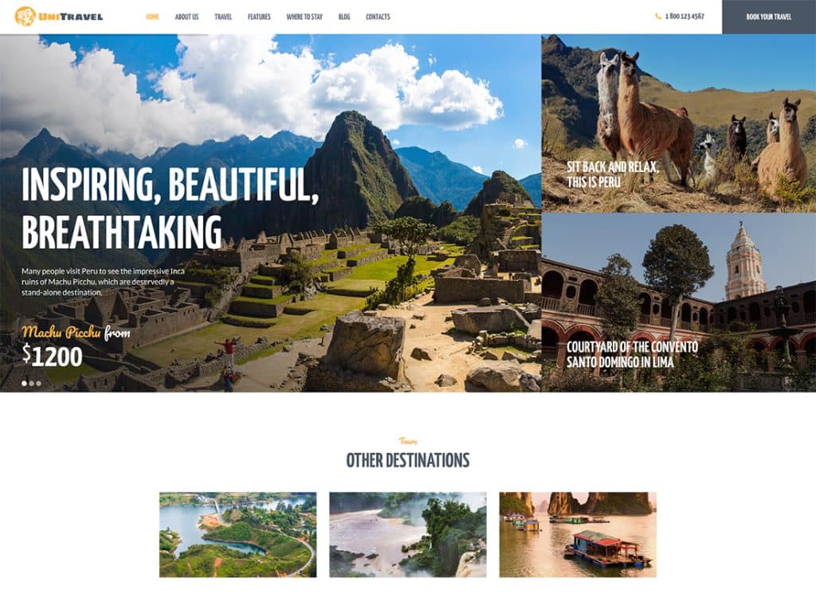Open the About Us menu item
The height and width of the screenshot is (593, 816).
[x=186, y=17]
